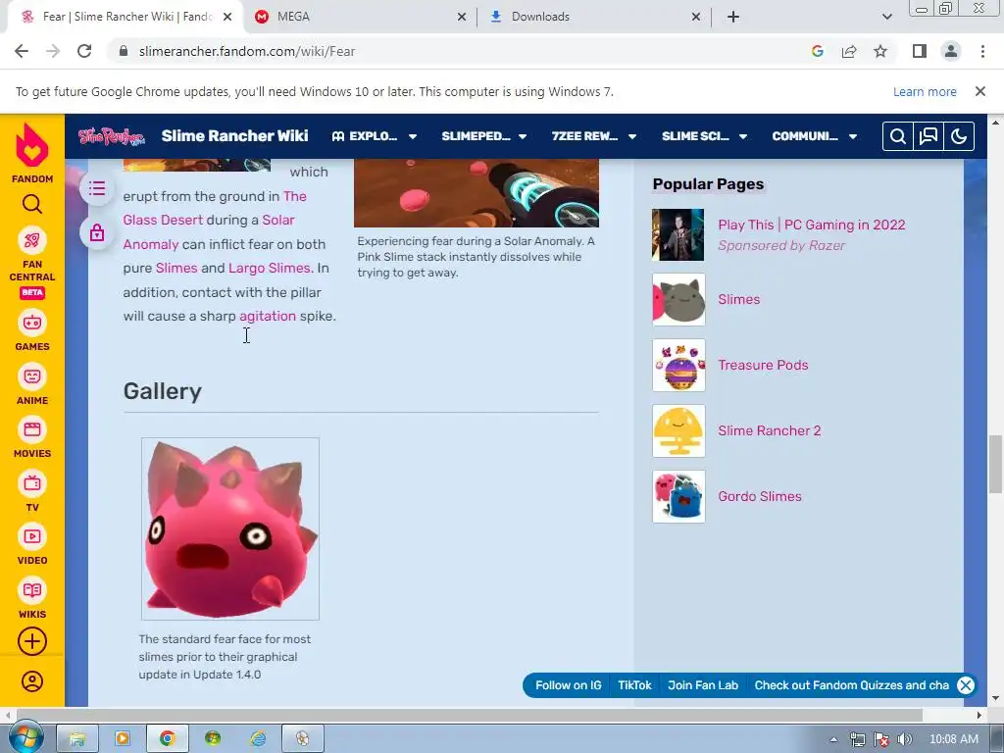Click the Start a Wiki plus icon
Image resolution: width=1004 pixels, height=753 pixels.
[x=32, y=641]
